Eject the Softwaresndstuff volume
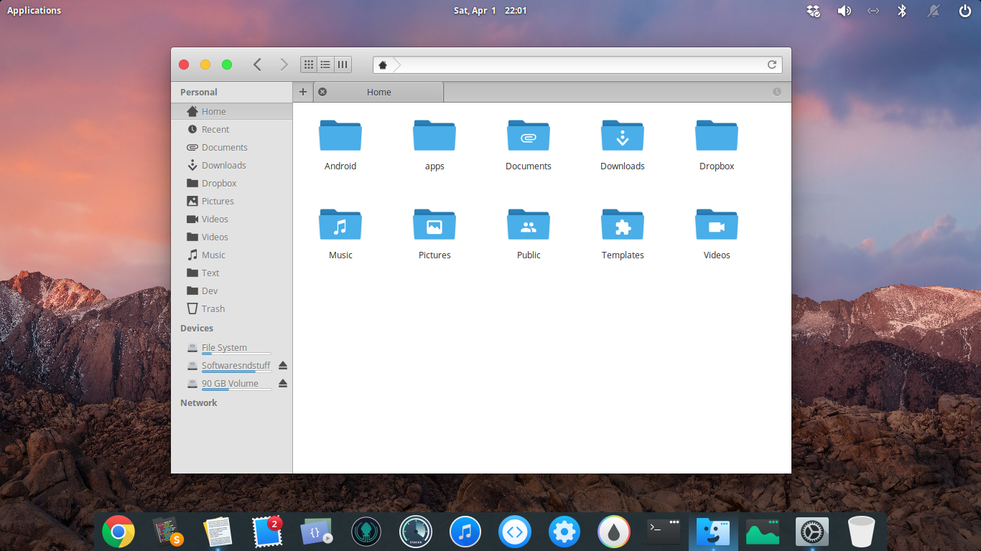The image size is (981, 551). tap(283, 365)
